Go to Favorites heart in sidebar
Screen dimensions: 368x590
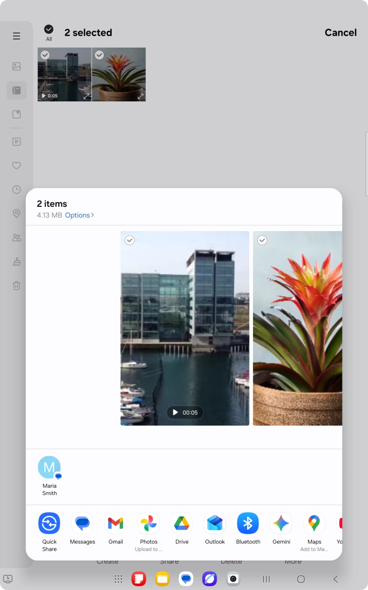point(16,166)
